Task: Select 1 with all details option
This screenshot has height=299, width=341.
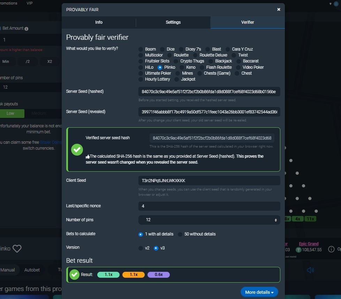Action: (141, 234)
